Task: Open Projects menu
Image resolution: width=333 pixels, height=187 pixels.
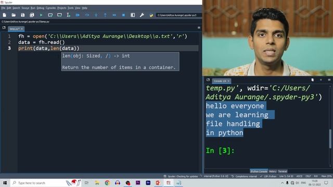Action: [62, 8]
